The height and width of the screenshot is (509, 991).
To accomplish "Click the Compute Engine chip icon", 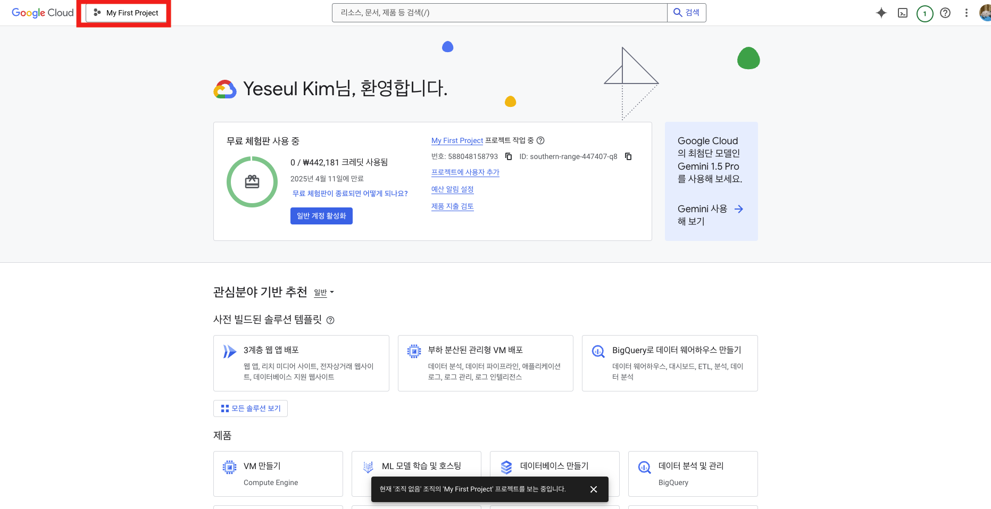I will coord(229,468).
